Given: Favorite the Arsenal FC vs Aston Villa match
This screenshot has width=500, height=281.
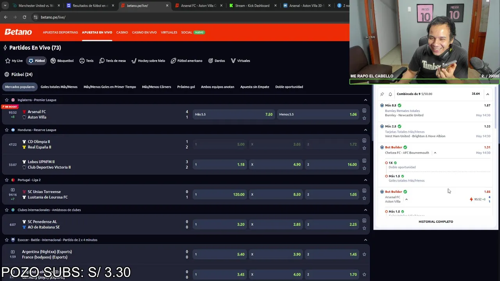Looking at the screenshot, I should pyautogui.click(x=364, y=118).
